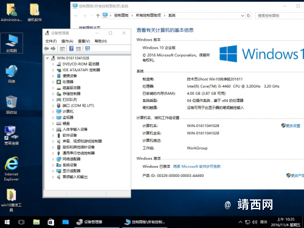Open the volume tray icon
The height and width of the screenshot is (228, 304).
[255, 222]
